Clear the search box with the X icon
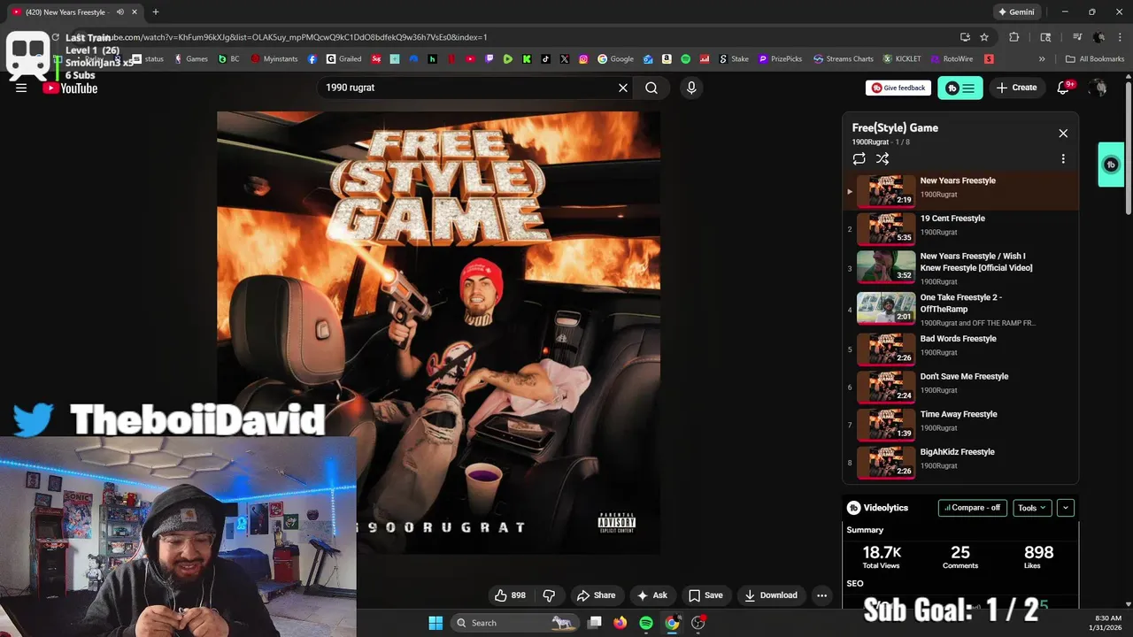This screenshot has width=1133, height=637. [x=623, y=88]
